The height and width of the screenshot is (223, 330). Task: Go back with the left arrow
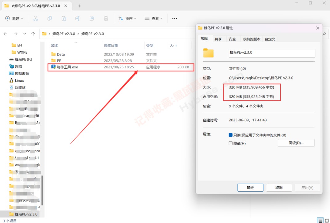(x=6, y=34)
